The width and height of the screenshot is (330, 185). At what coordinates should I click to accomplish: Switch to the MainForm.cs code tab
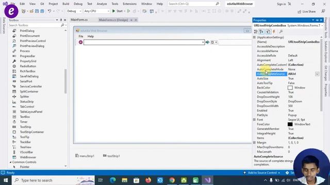[79, 20]
